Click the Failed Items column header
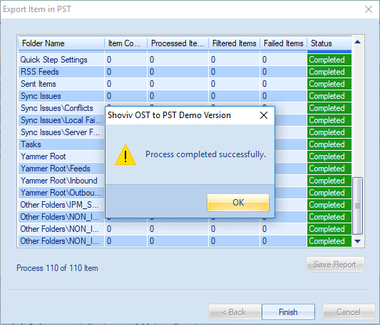This screenshot has width=380, height=325. [x=283, y=43]
